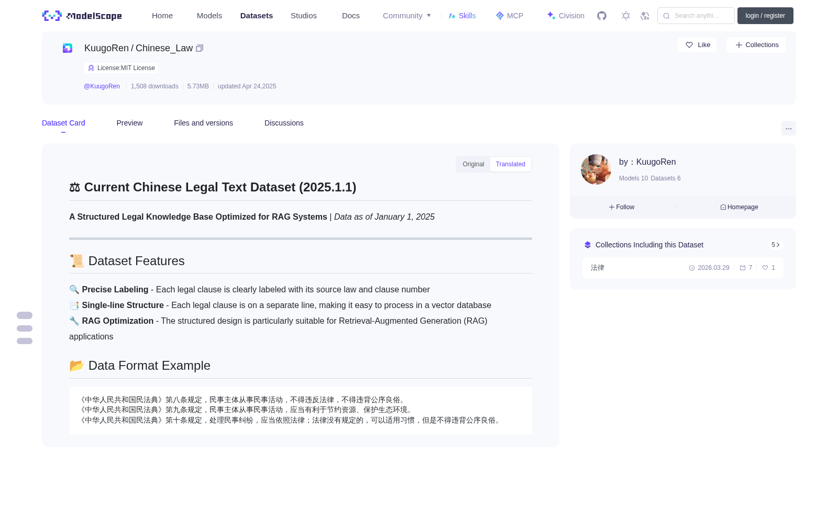This screenshot has width=838, height=523.
Task: Click the '1,508 downloads' text
Action: 155,86
